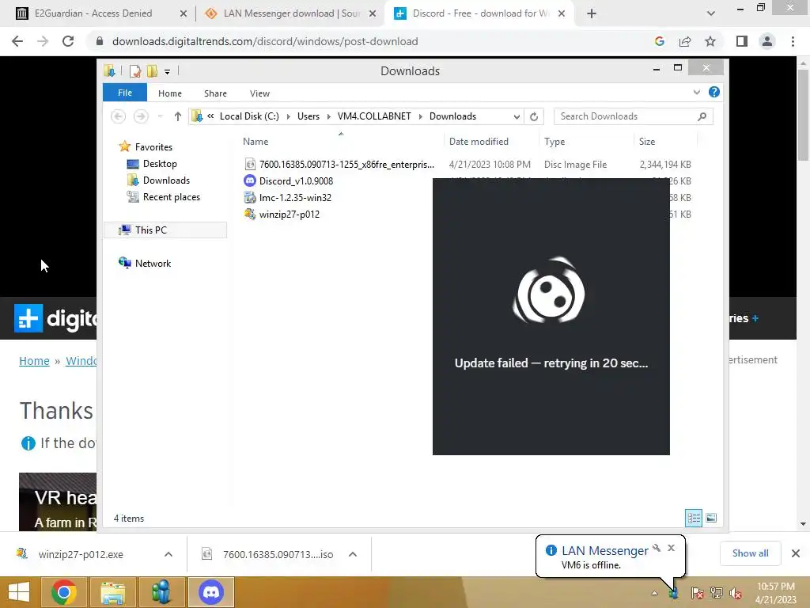The image size is (810, 608).
Task: Switch to LAN Messenger download tab
Action: coord(290,13)
